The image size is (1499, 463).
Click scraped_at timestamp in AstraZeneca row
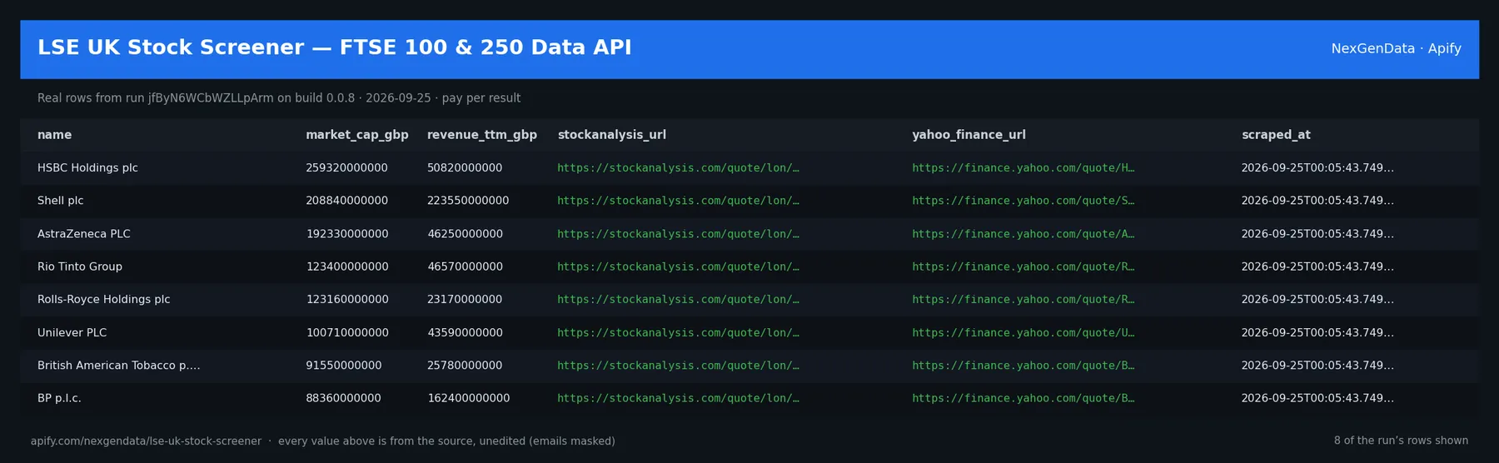1317,234
